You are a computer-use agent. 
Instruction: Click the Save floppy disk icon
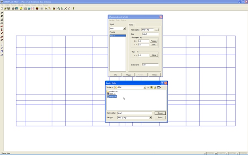tap(9, 9)
